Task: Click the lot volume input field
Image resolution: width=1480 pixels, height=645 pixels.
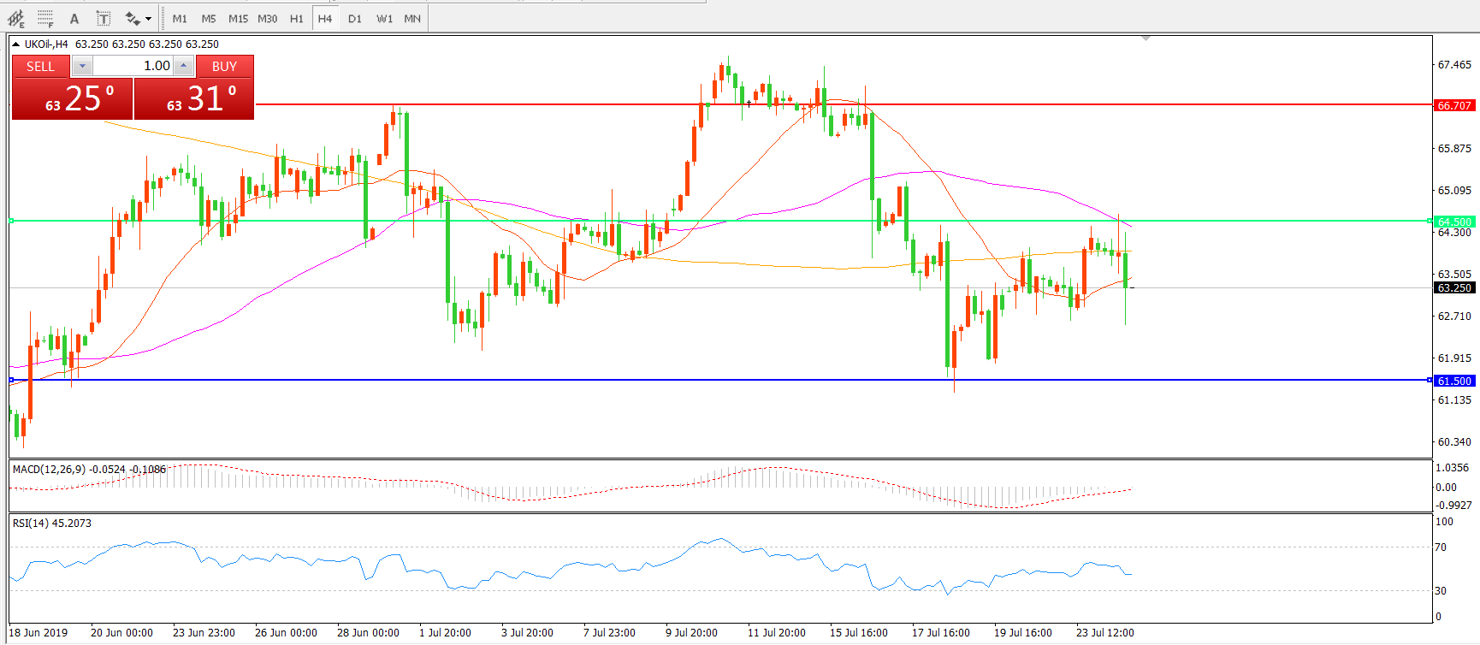Action: tap(133, 66)
